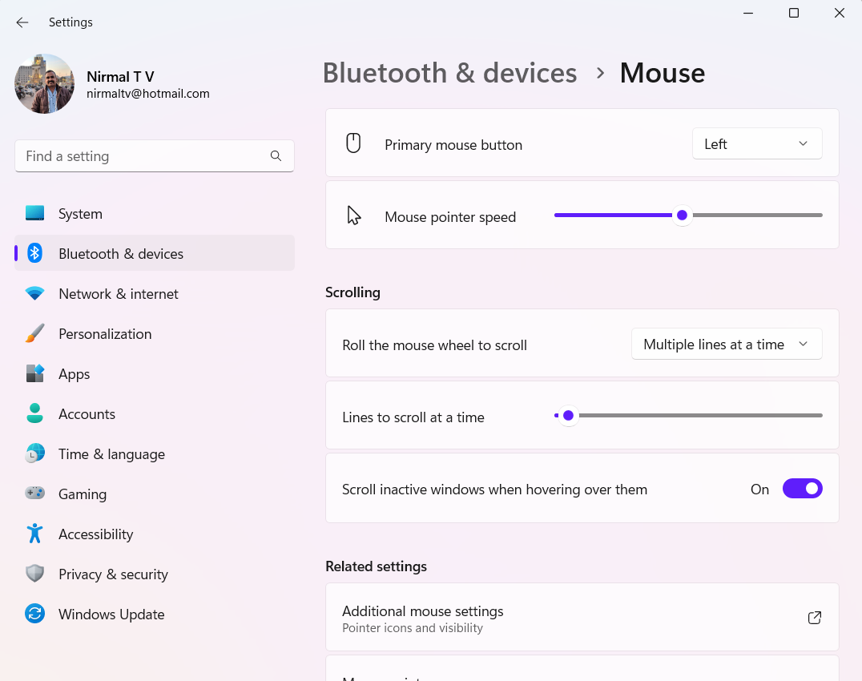Viewport: 862px width, 681px height.
Task: Adjust the Mouse pointer speed slider
Action: [x=682, y=215]
